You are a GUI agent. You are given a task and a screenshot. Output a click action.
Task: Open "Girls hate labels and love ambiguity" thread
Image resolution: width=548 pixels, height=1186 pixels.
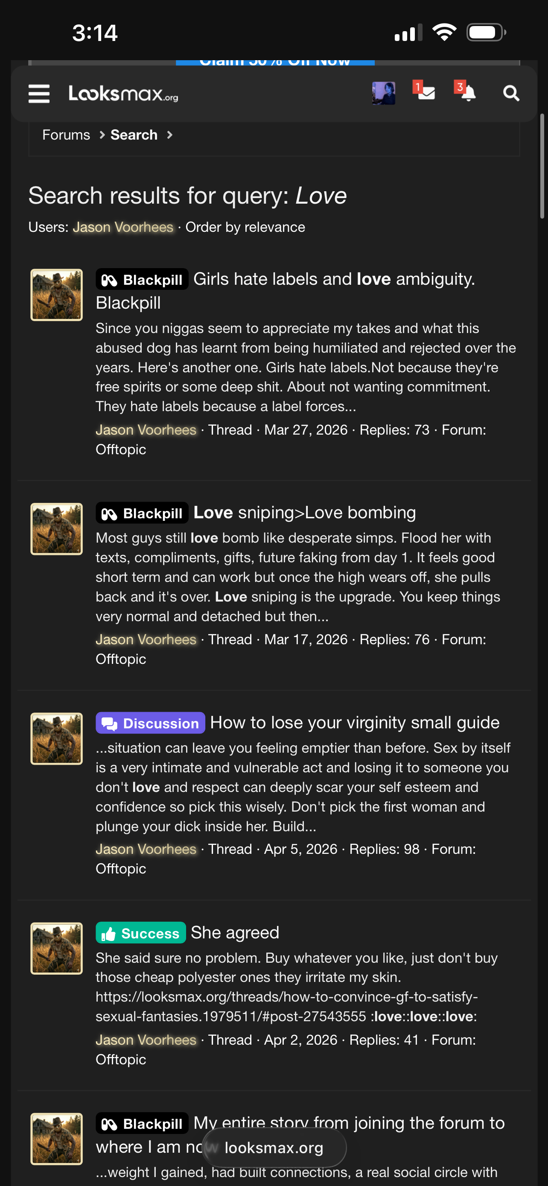(334, 280)
